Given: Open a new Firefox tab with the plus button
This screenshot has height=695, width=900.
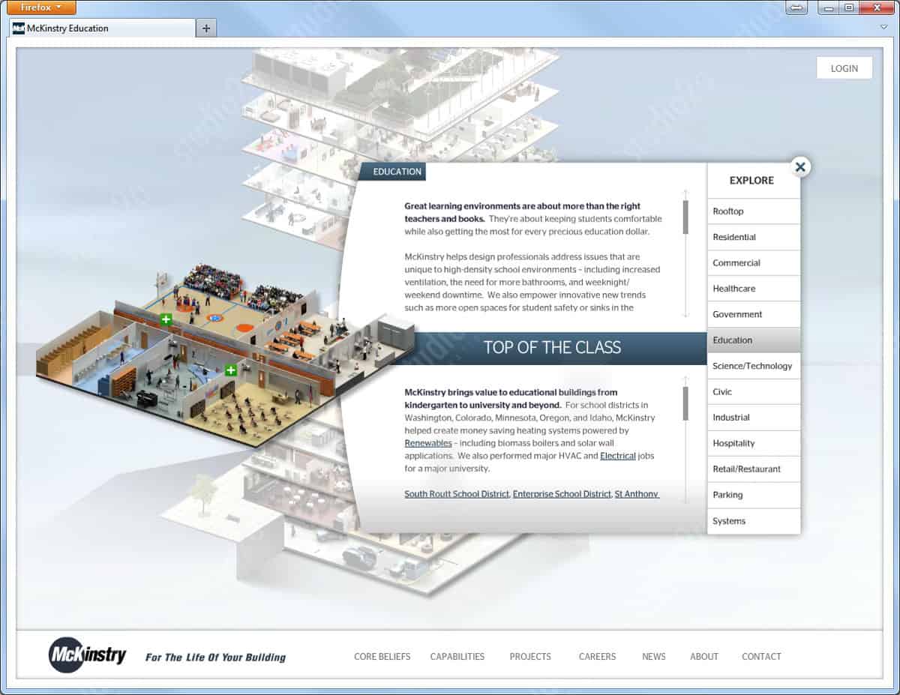Looking at the screenshot, I should click(x=206, y=28).
